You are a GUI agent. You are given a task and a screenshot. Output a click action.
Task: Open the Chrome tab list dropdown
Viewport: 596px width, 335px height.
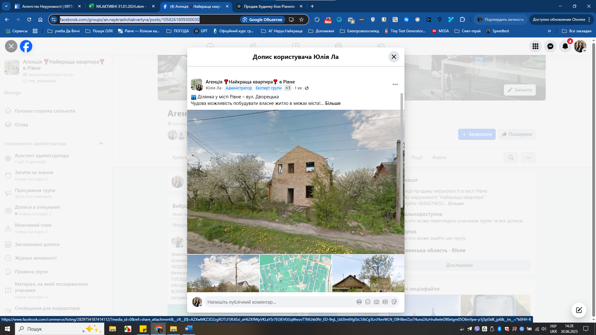click(6, 6)
